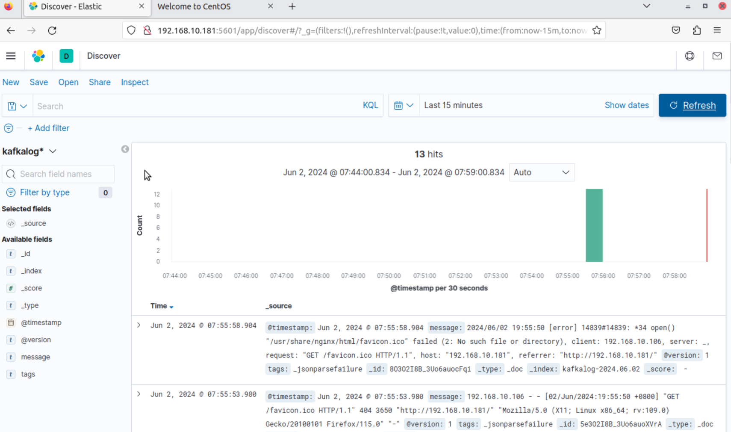
Task: List all open tabs with the chevron
Action: [x=646, y=6]
